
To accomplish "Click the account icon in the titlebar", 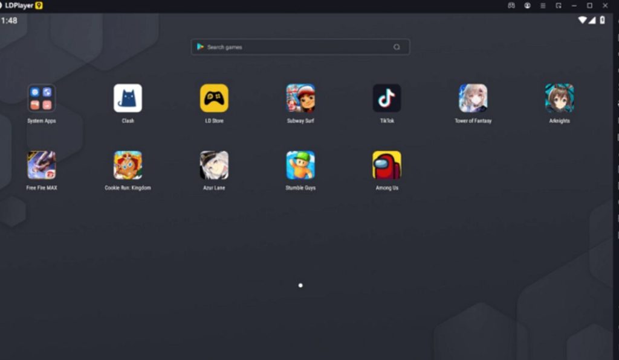I will tap(527, 5).
